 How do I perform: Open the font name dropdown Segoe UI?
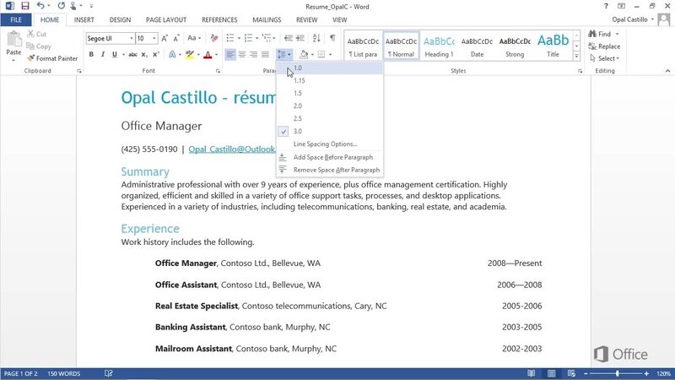coord(131,38)
